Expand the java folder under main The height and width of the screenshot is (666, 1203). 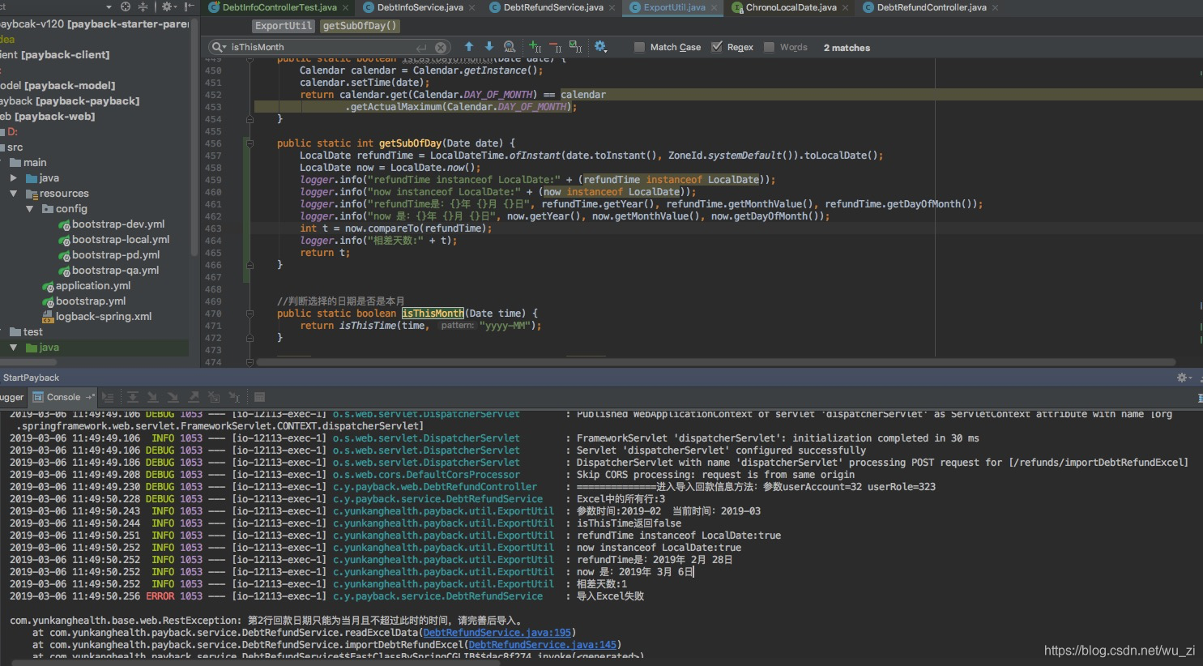[x=13, y=178]
